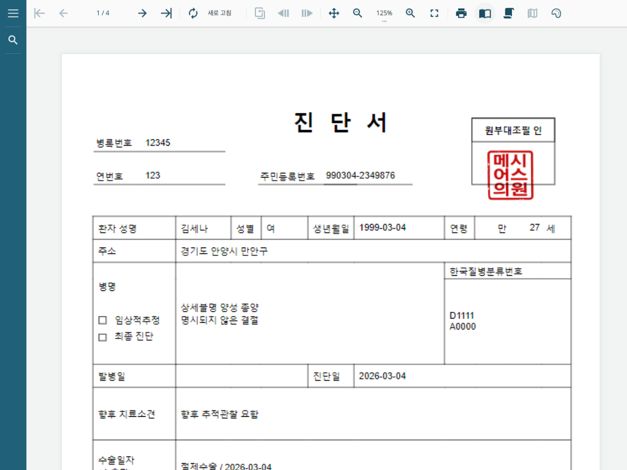Go to the next page

142,13
